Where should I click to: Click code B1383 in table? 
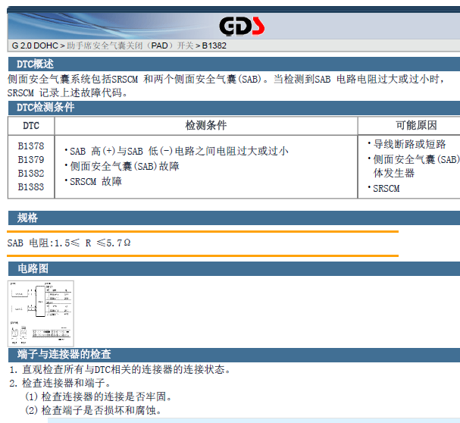[x=31, y=187]
